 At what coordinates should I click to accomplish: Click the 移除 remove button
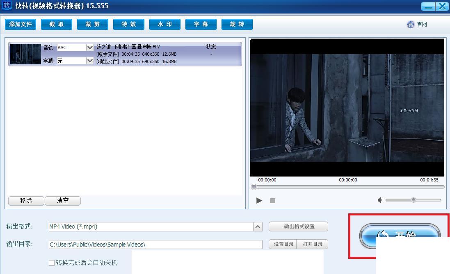point(26,201)
